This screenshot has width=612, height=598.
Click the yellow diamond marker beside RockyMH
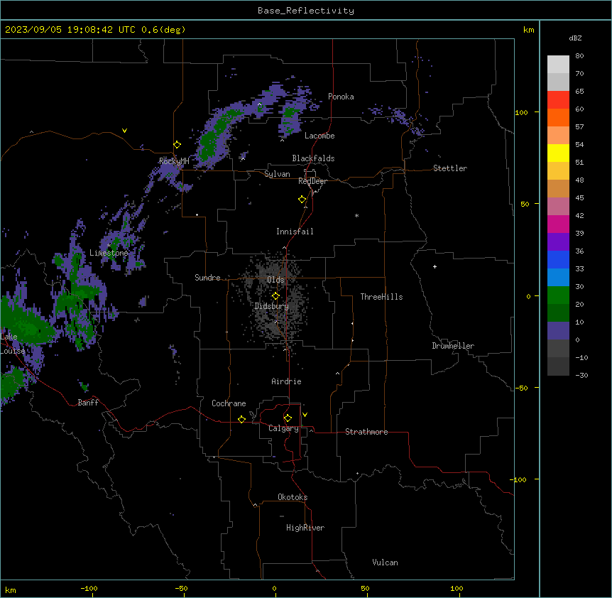pos(177,145)
